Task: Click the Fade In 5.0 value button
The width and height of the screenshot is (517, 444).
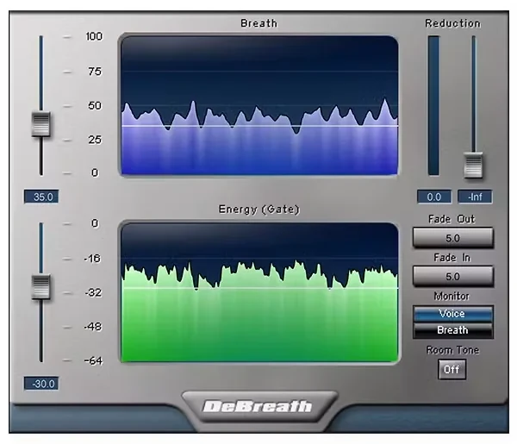Action: [x=452, y=276]
